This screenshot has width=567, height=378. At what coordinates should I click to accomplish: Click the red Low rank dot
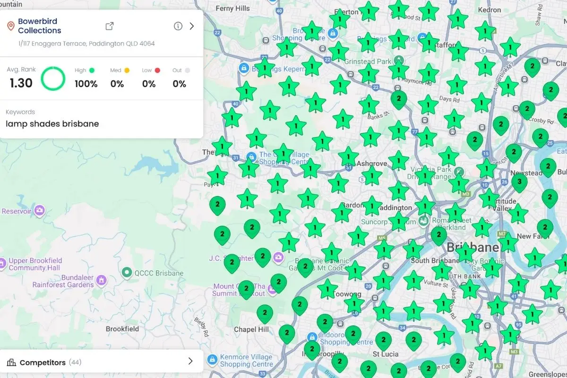157,70
